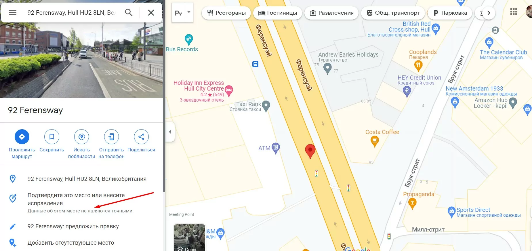Viewport: 532px width, 251px height.
Task: Expand the input language dropdown arrow
Action: [189, 12]
